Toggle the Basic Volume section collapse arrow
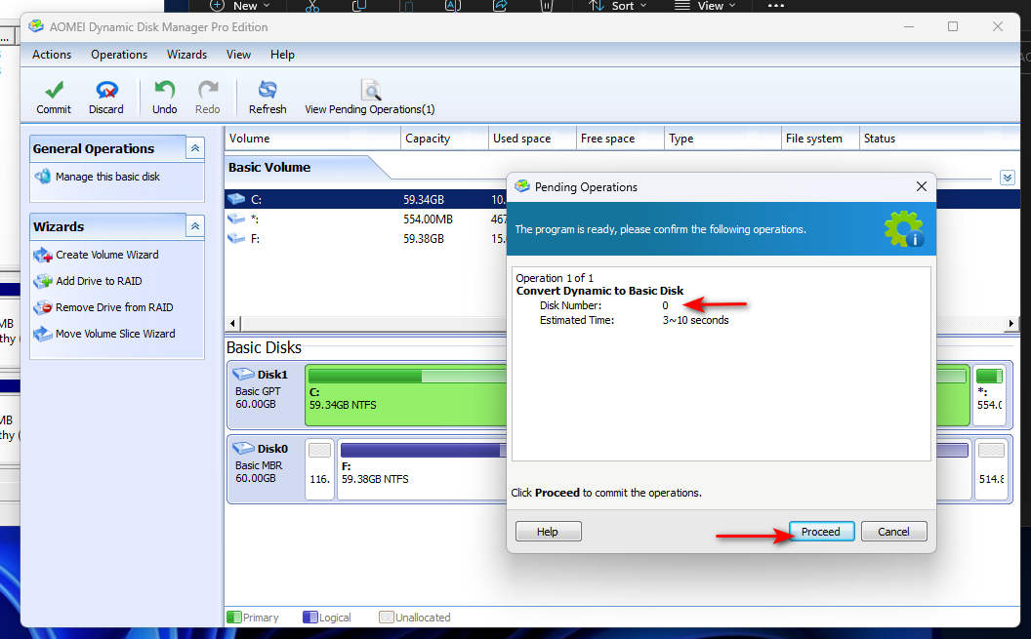 coord(1007,178)
